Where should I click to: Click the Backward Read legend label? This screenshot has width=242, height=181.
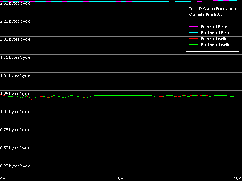click(216, 33)
